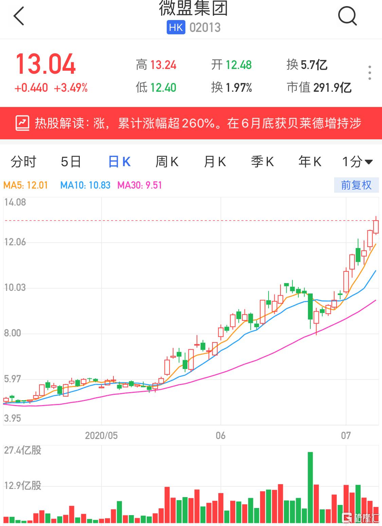
Task: Tap the MA5: 12.01 indicator label
Action: click(x=26, y=185)
